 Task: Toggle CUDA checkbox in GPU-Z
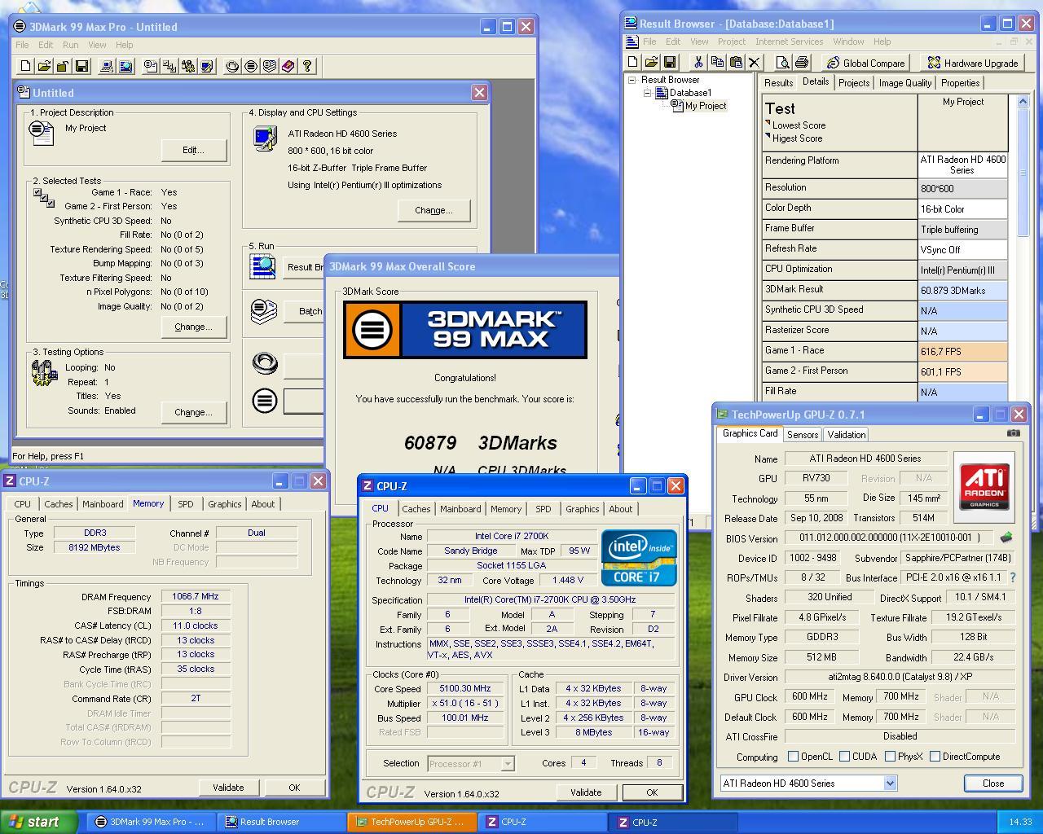(845, 757)
